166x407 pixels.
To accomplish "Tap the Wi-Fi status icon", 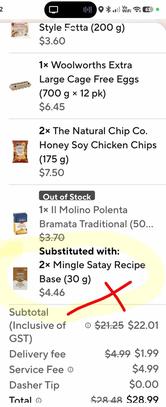I will pyautogui.click(x=138, y=10).
